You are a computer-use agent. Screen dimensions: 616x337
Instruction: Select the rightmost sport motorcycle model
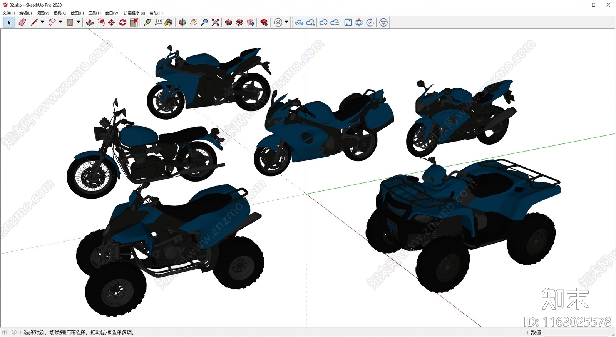460,117
